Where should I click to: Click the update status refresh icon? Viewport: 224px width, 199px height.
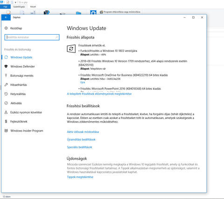tap(71, 49)
